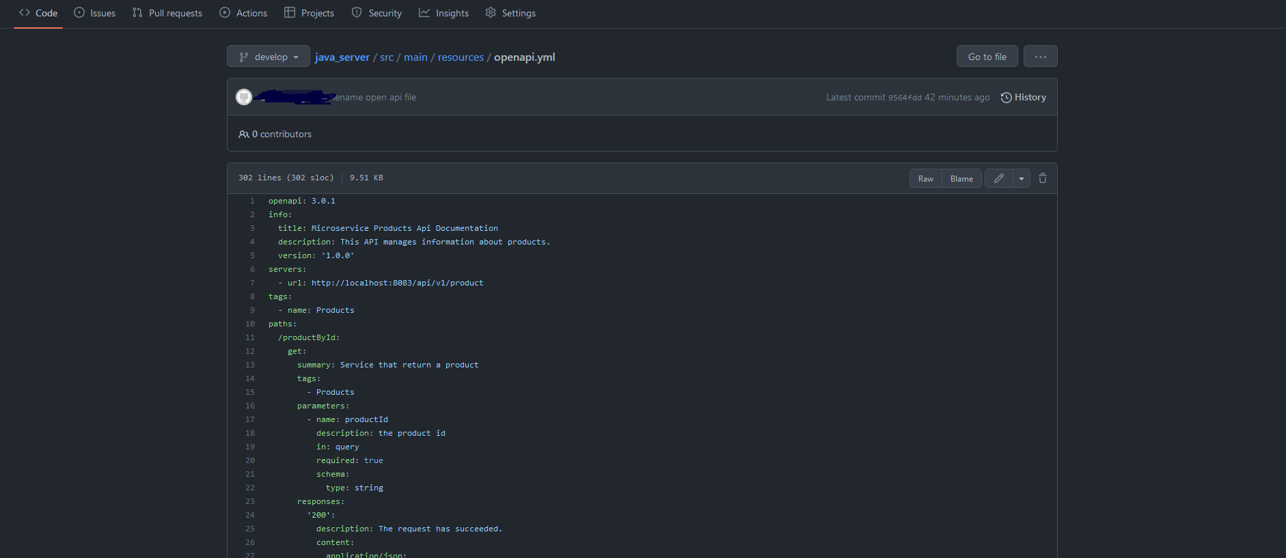Image resolution: width=1286 pixels, height=558 pixels.
Task: Open the Projects board icon
Action: tap(290, 12)
